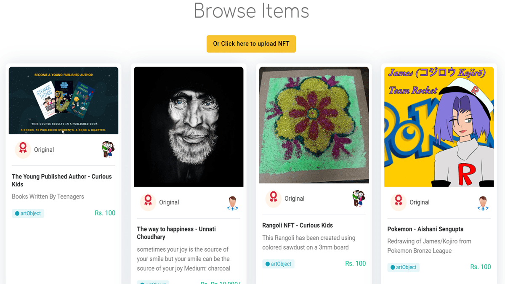View the Rangoli flower artwork image
Image resolution: width=505 pixels, height=284 pixels.
click(x=314, y=125)
